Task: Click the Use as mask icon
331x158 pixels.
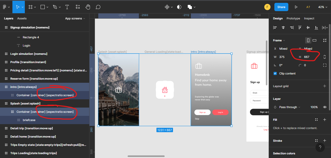Action: point(179,7)
